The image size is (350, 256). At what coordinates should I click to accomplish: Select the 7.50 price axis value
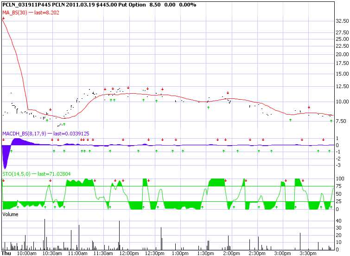(342, 122)
